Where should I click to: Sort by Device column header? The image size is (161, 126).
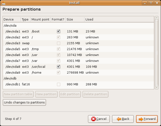(12, 19)
